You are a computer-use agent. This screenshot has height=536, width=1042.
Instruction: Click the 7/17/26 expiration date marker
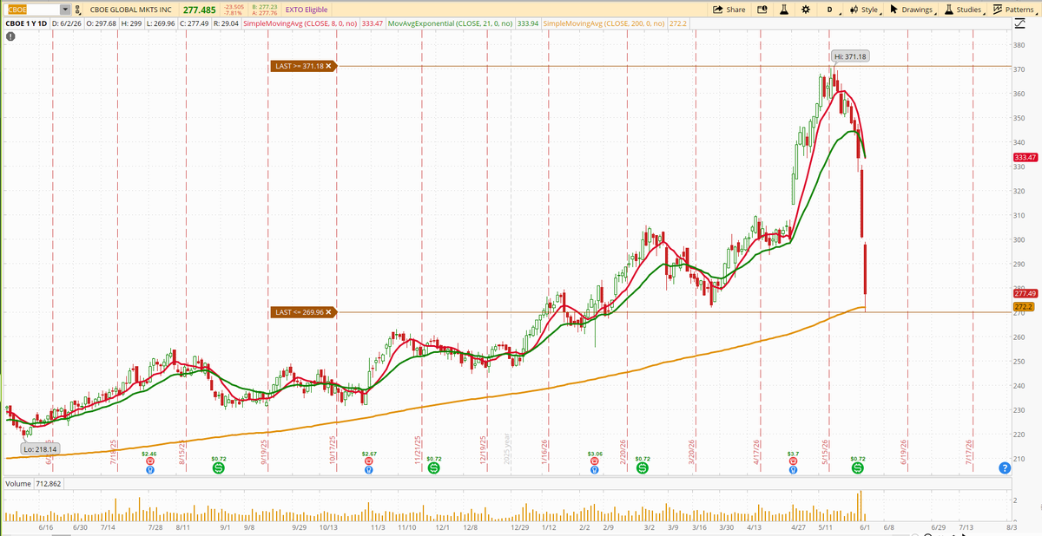pyautogui.click(x=968, y=454)
